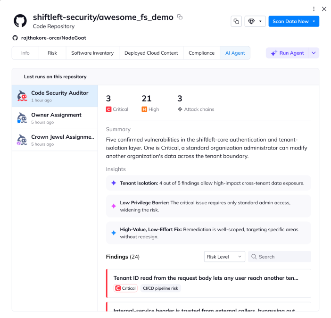331x318 pixels.
Task: Click the Code Security Auditor orca icon
Action: (22, 96)
